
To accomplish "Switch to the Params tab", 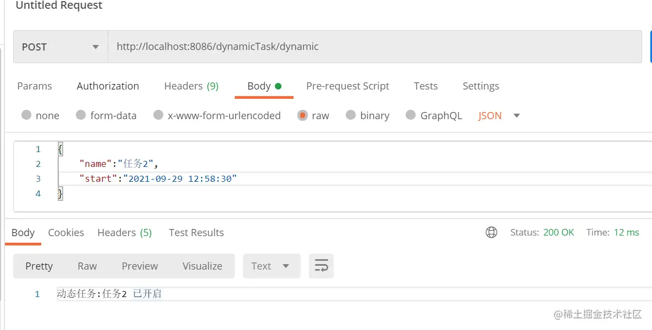I will click(x=35, y=86).
